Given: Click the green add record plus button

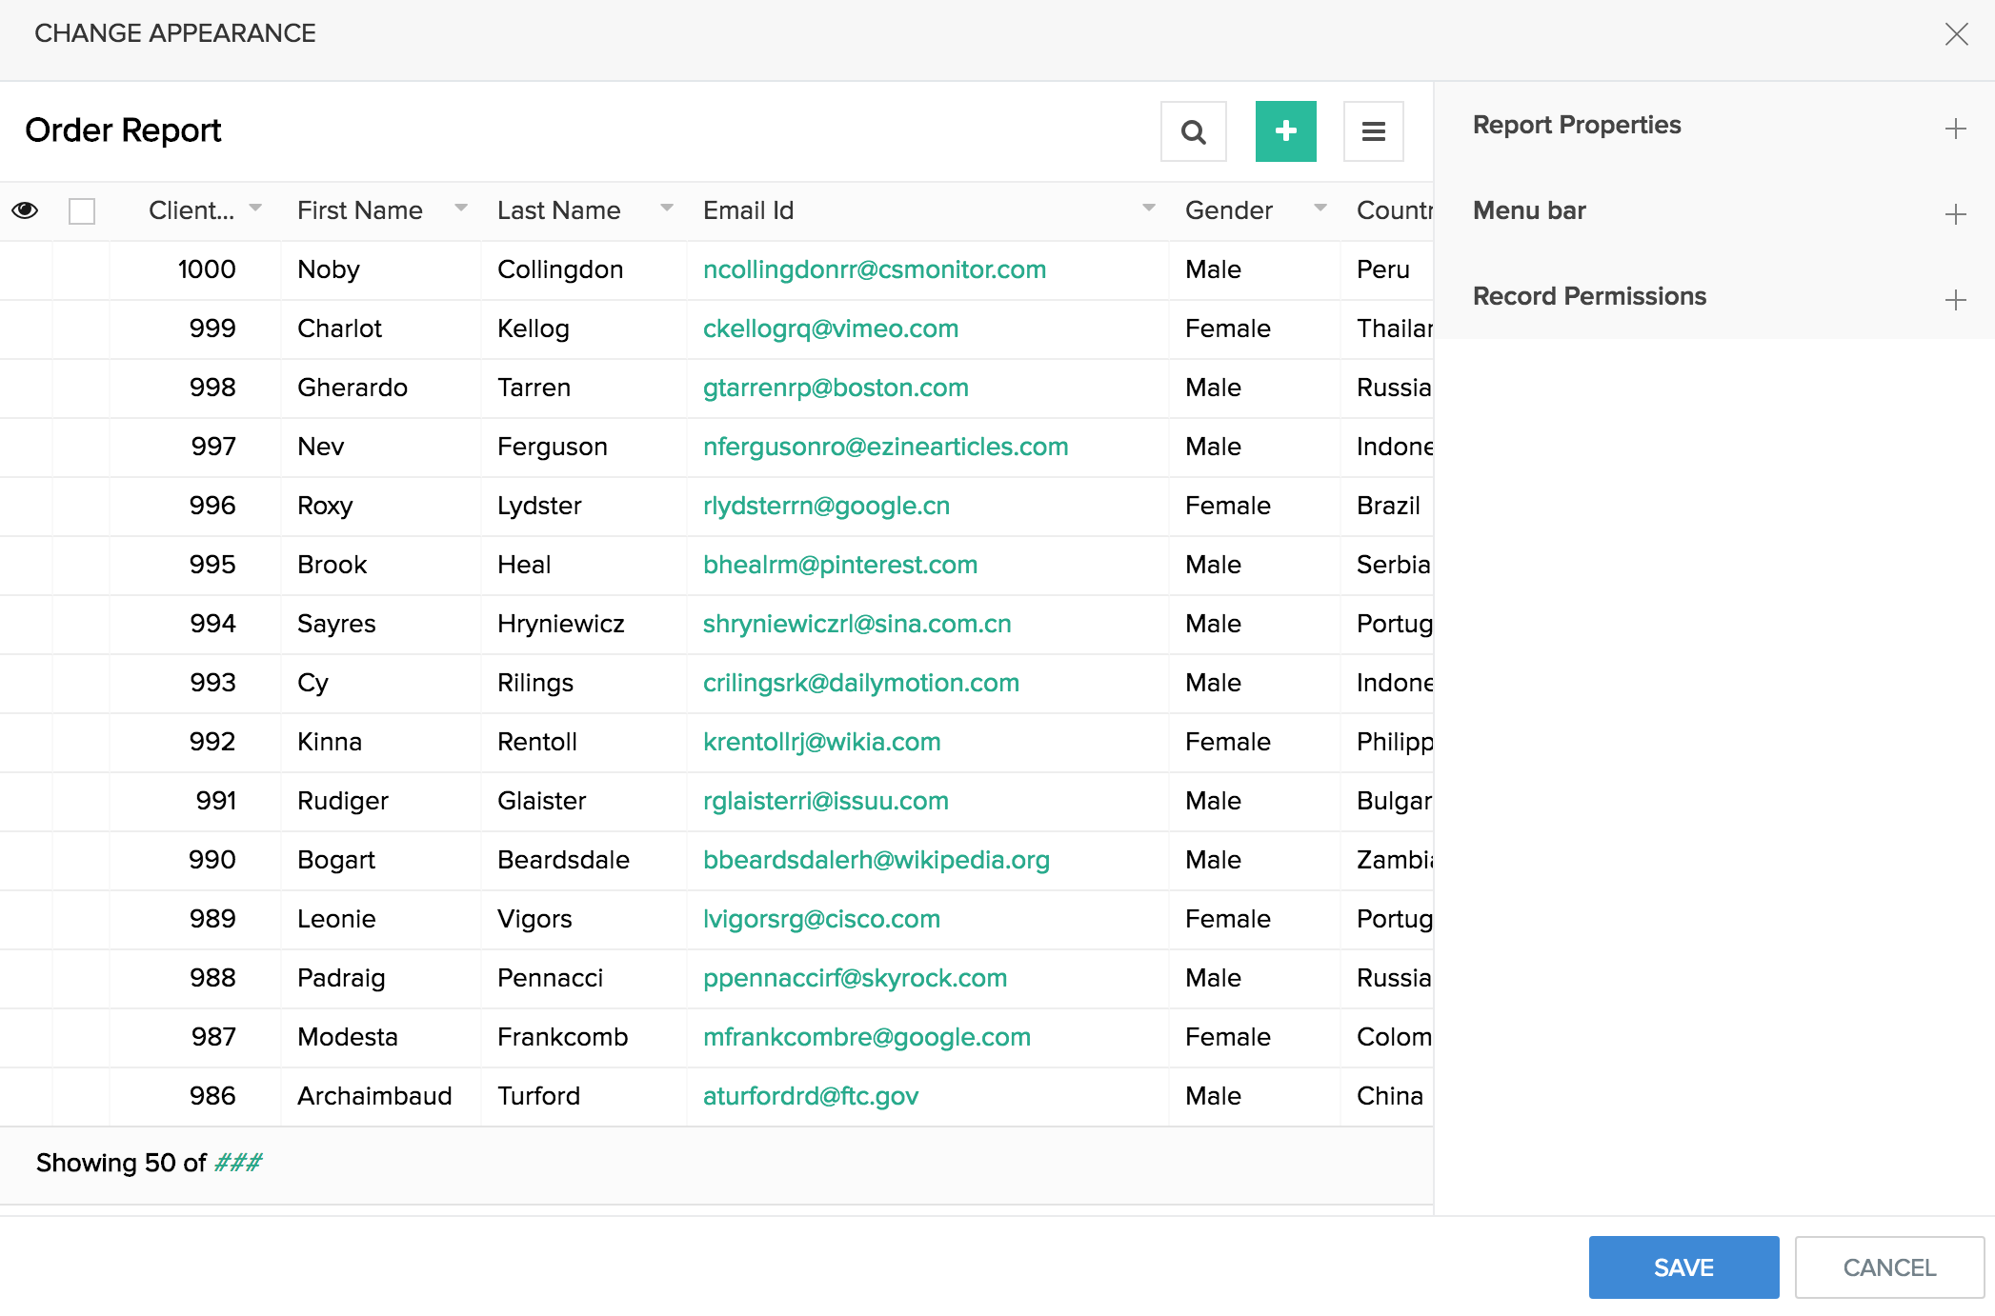Looking at the screenshot, I should coord(1285,131).
